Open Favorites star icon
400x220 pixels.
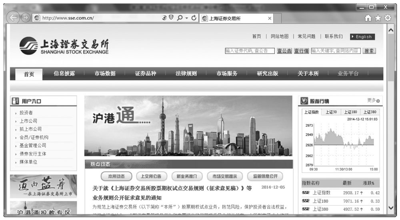coord(378,18)
